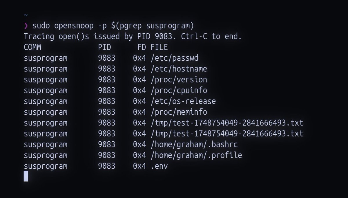Click the -p flag in the command

click(102, 26)
